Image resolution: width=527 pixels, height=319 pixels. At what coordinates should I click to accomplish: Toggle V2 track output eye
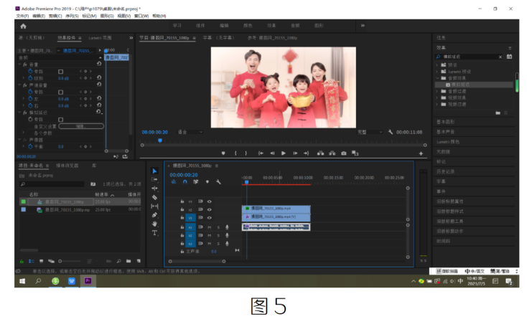210,209
